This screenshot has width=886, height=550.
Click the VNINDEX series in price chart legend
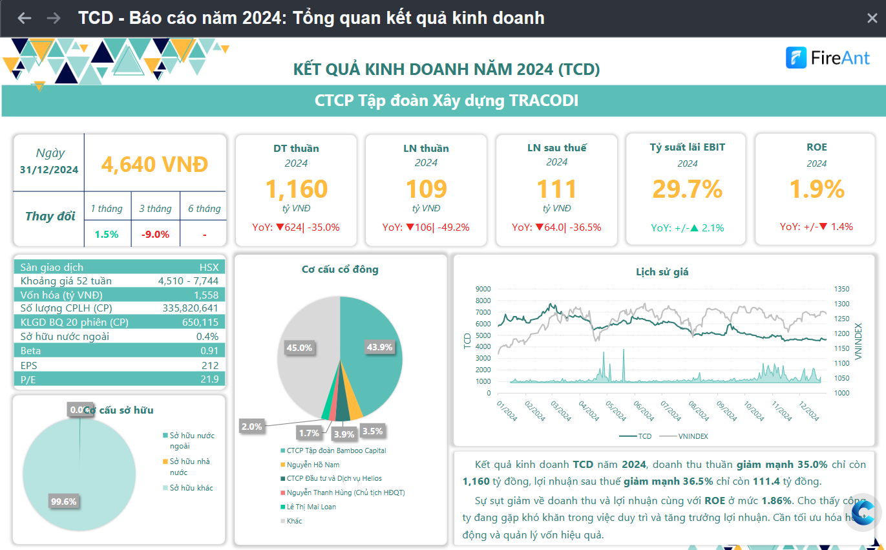click(684, 436)
